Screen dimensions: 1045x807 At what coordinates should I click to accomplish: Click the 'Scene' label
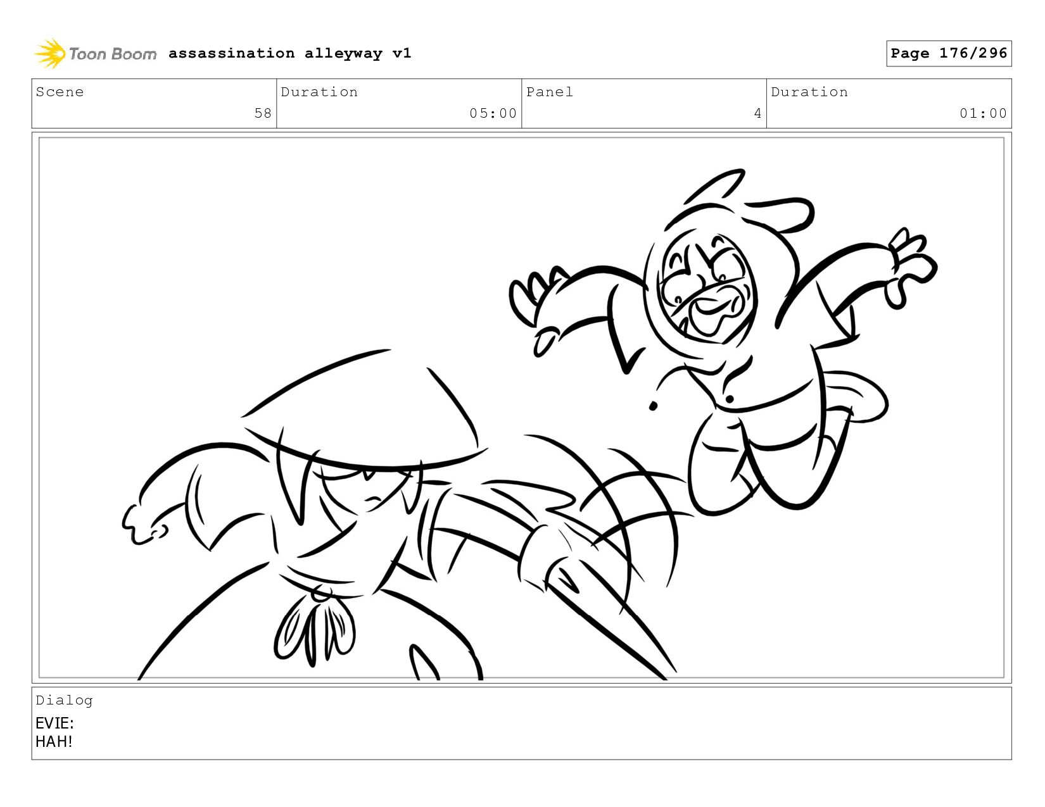coord(60,92)
